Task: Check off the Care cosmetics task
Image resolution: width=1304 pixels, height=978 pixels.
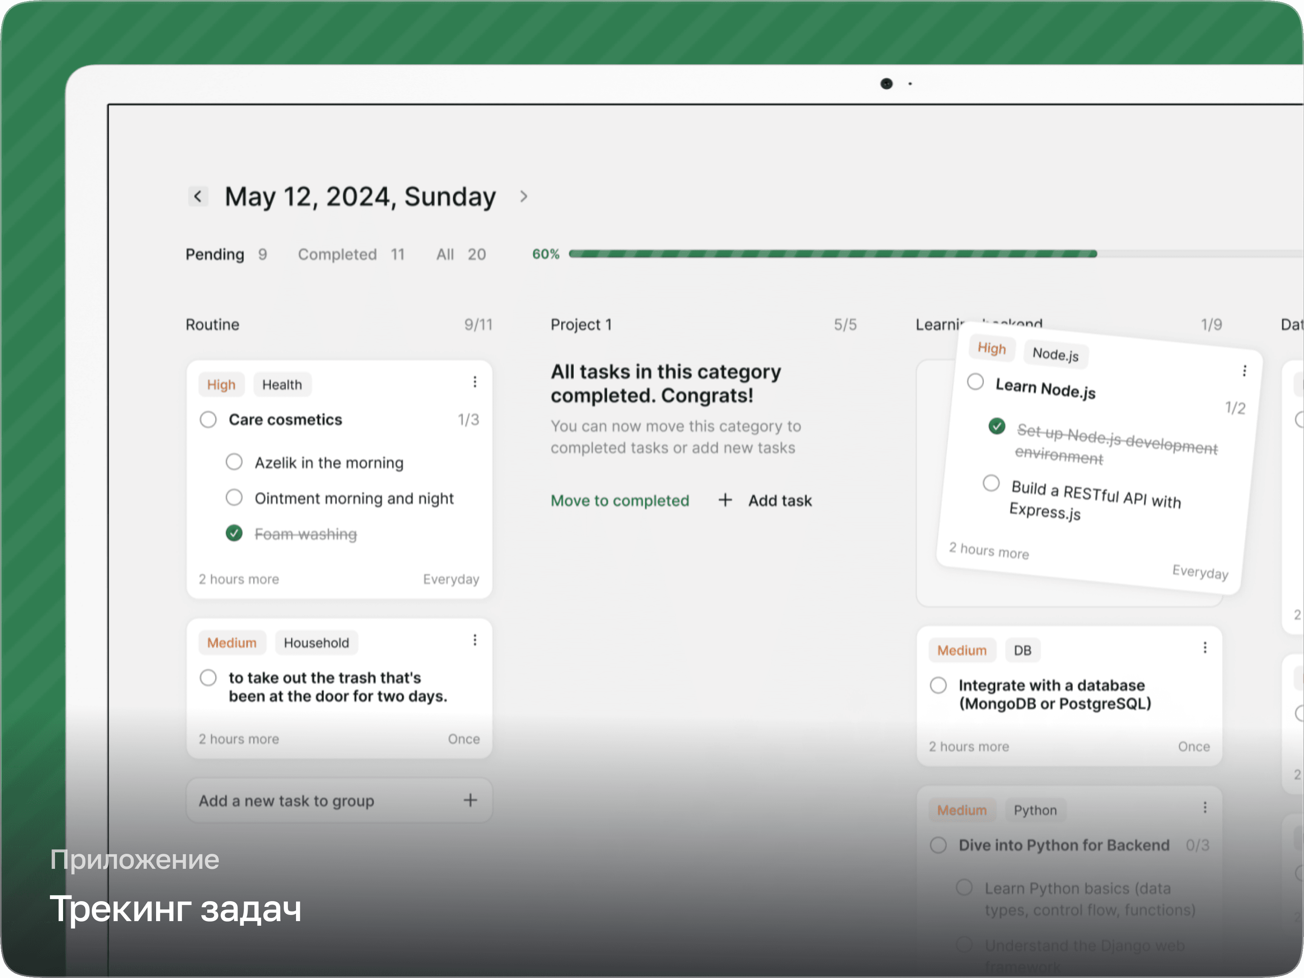Action: [x=208, y=420]
